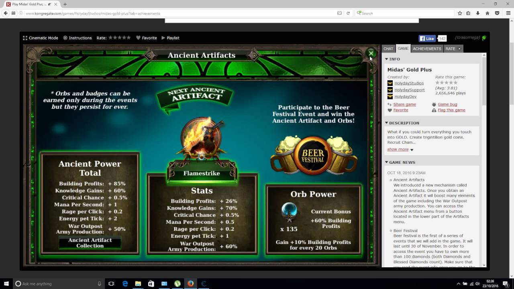Screen dimensions: 514x289
Task: Click Favorite link in info panel
Action: pyautogui.click(x=401, y=110)
